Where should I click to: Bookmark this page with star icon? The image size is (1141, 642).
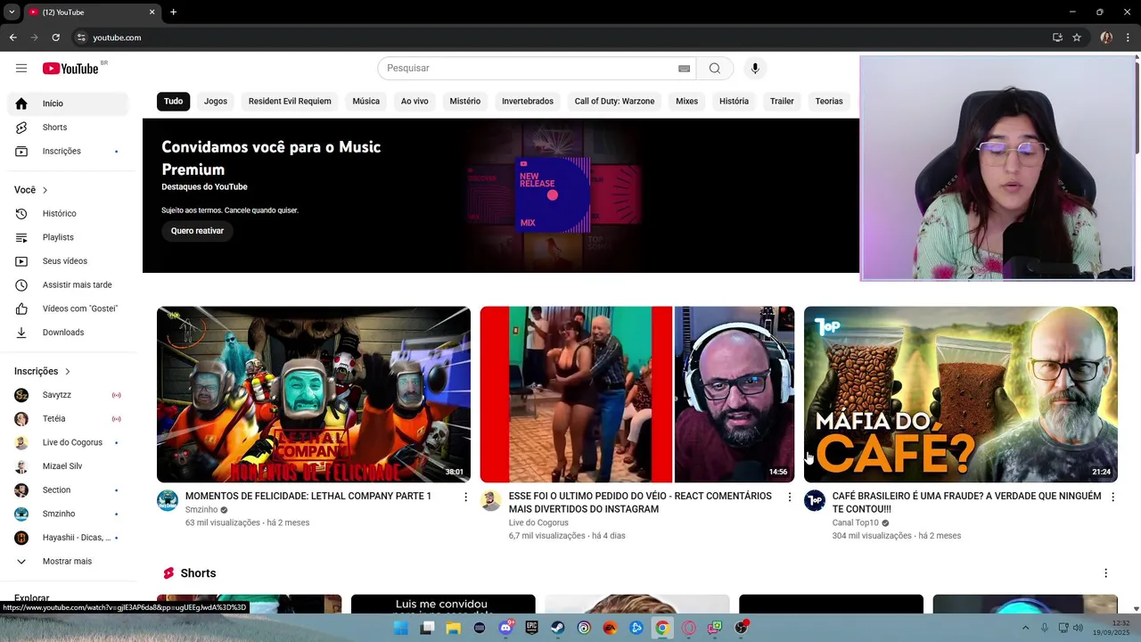tap(1077, 37)
